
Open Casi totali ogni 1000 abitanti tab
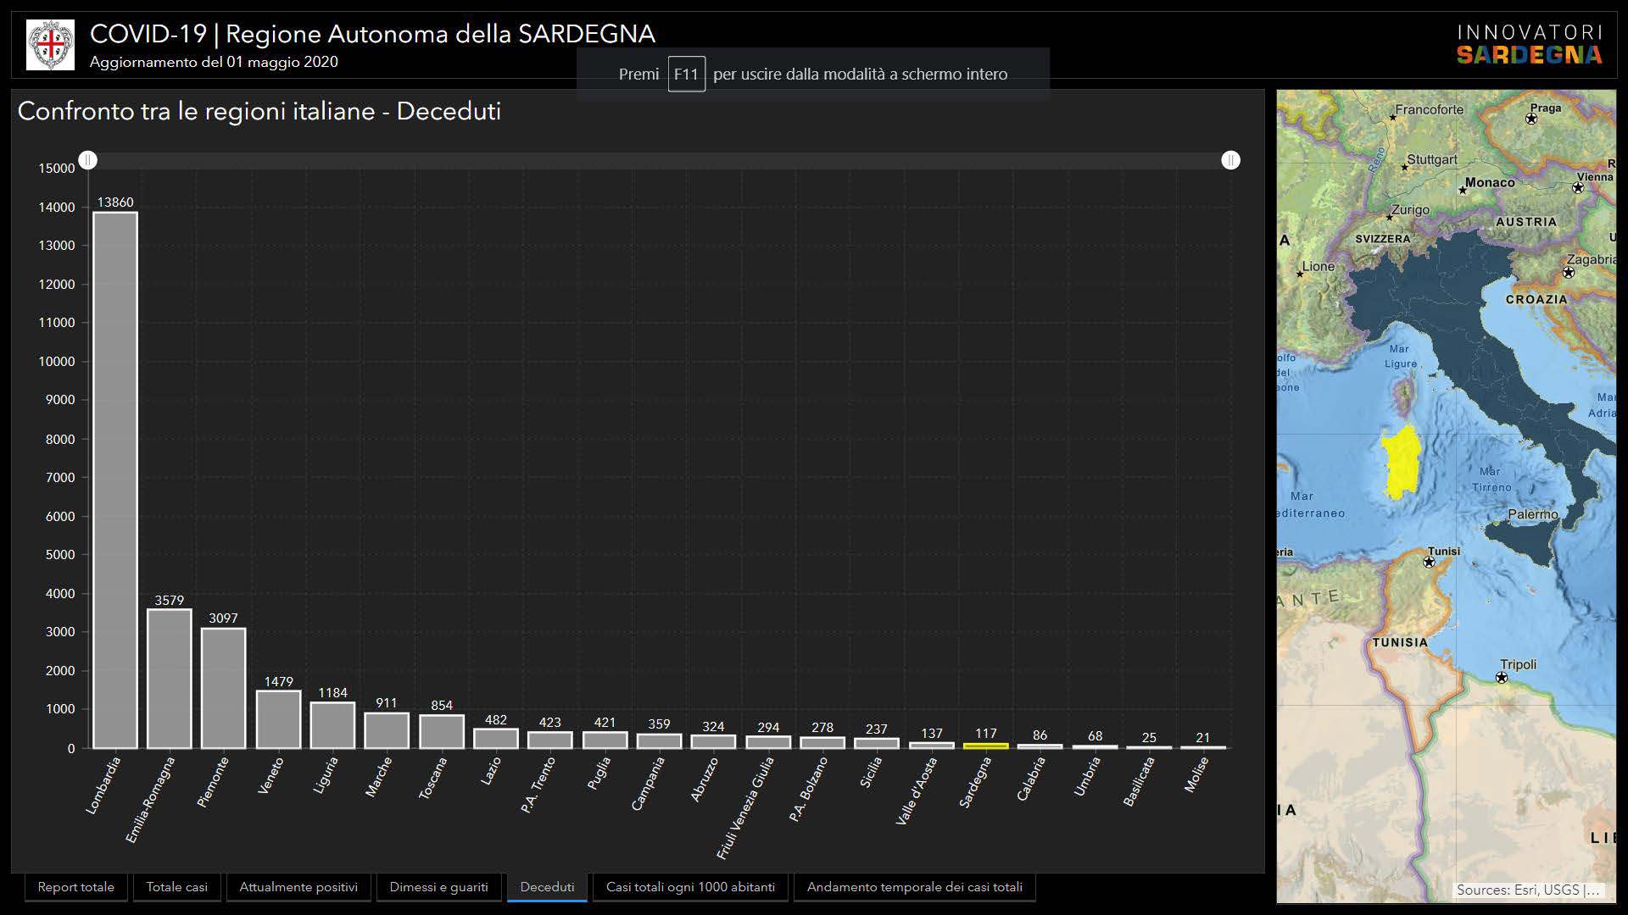pos(690,887)
